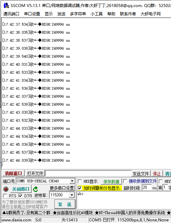
Task: Click the 关闭串口 button
Action: tap(21, 189)
